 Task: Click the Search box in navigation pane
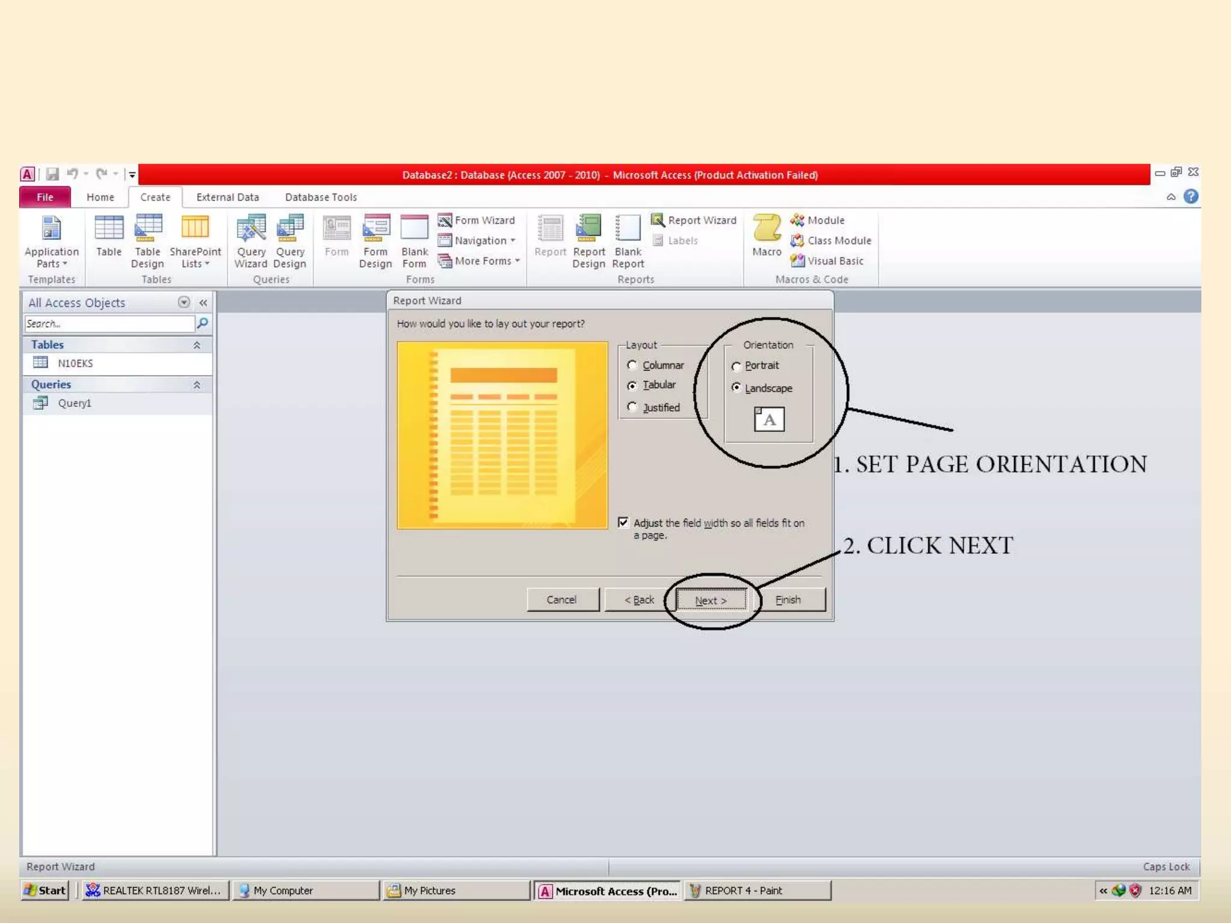(x=109, y=323)
